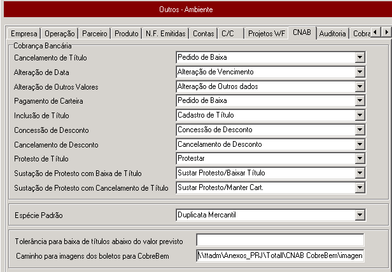Viewport: 392px width, 272px height.
Task: Open the Alteração de Outros Valores dropdown arrow
Action: (x=360, y=86)
